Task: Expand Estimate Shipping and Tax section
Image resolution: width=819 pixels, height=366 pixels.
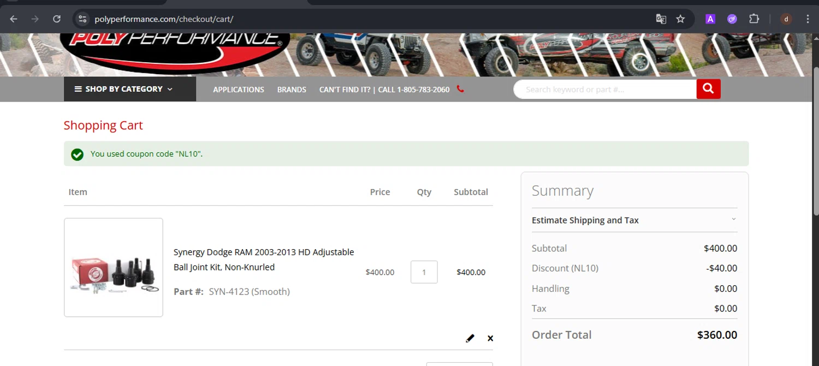Action: point(634,220)
